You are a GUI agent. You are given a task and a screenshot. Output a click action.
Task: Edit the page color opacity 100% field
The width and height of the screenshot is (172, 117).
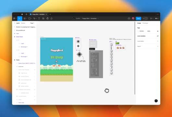pos(149,31)
